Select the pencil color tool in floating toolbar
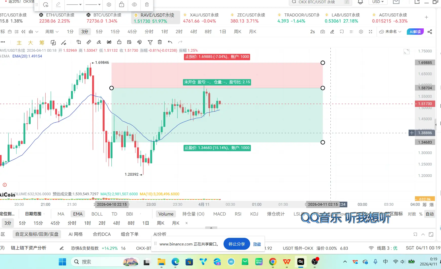Image resolution: width=441 pixels, height=269 pixels. pos(58,5)
